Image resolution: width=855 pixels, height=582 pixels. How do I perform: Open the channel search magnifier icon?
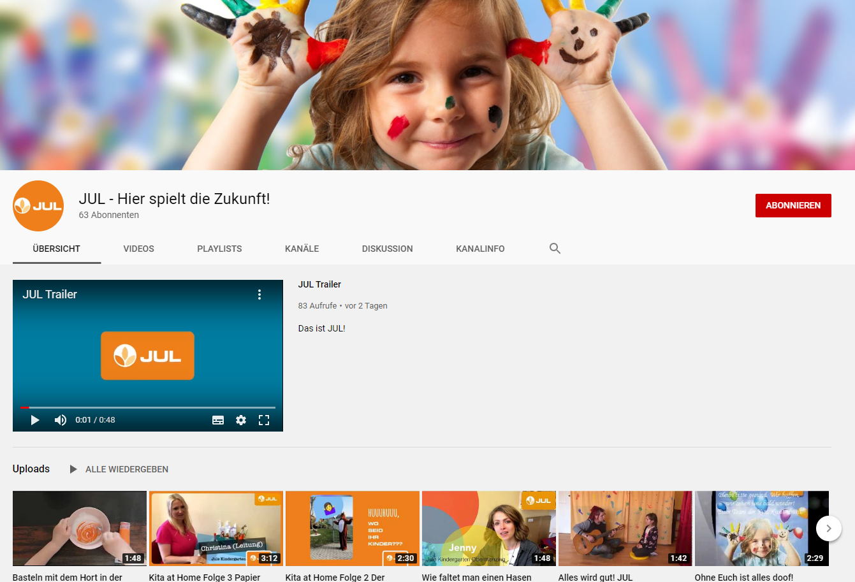coord(555,249)
